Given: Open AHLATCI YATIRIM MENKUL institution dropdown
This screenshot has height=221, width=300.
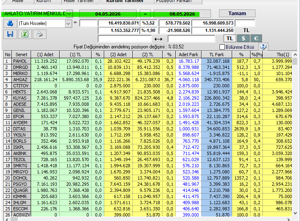Looking at the screenshot, I should (69, 14).
